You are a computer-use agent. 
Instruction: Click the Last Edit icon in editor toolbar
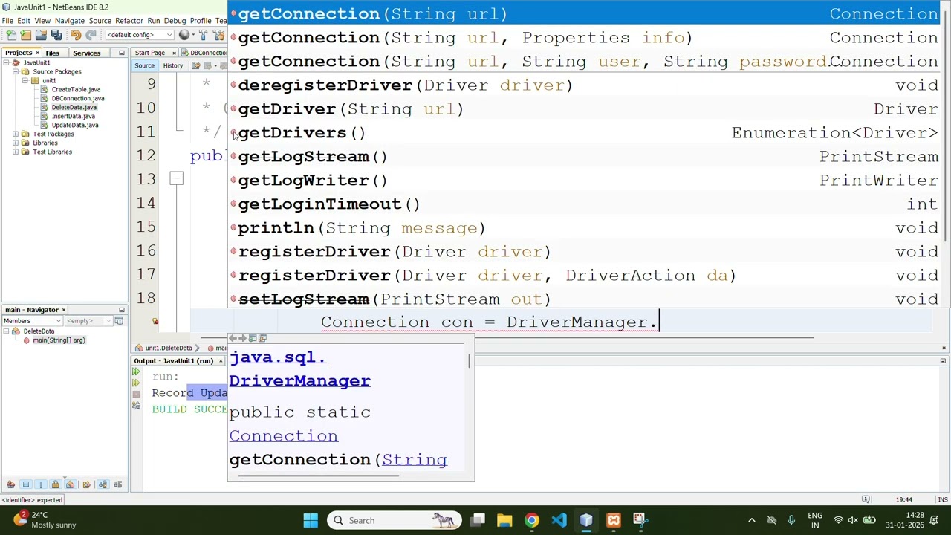196,65
